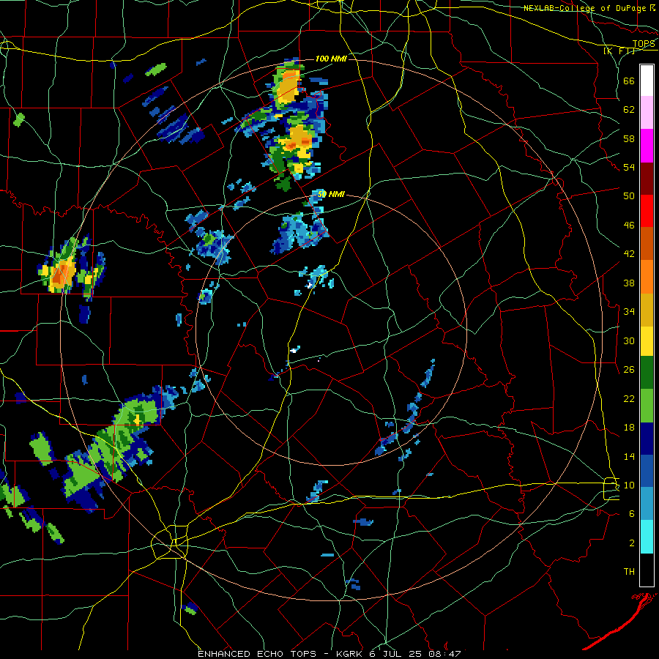Select the dark orange legend swatch
Screen dimensions: 659x659
[647, 243]
